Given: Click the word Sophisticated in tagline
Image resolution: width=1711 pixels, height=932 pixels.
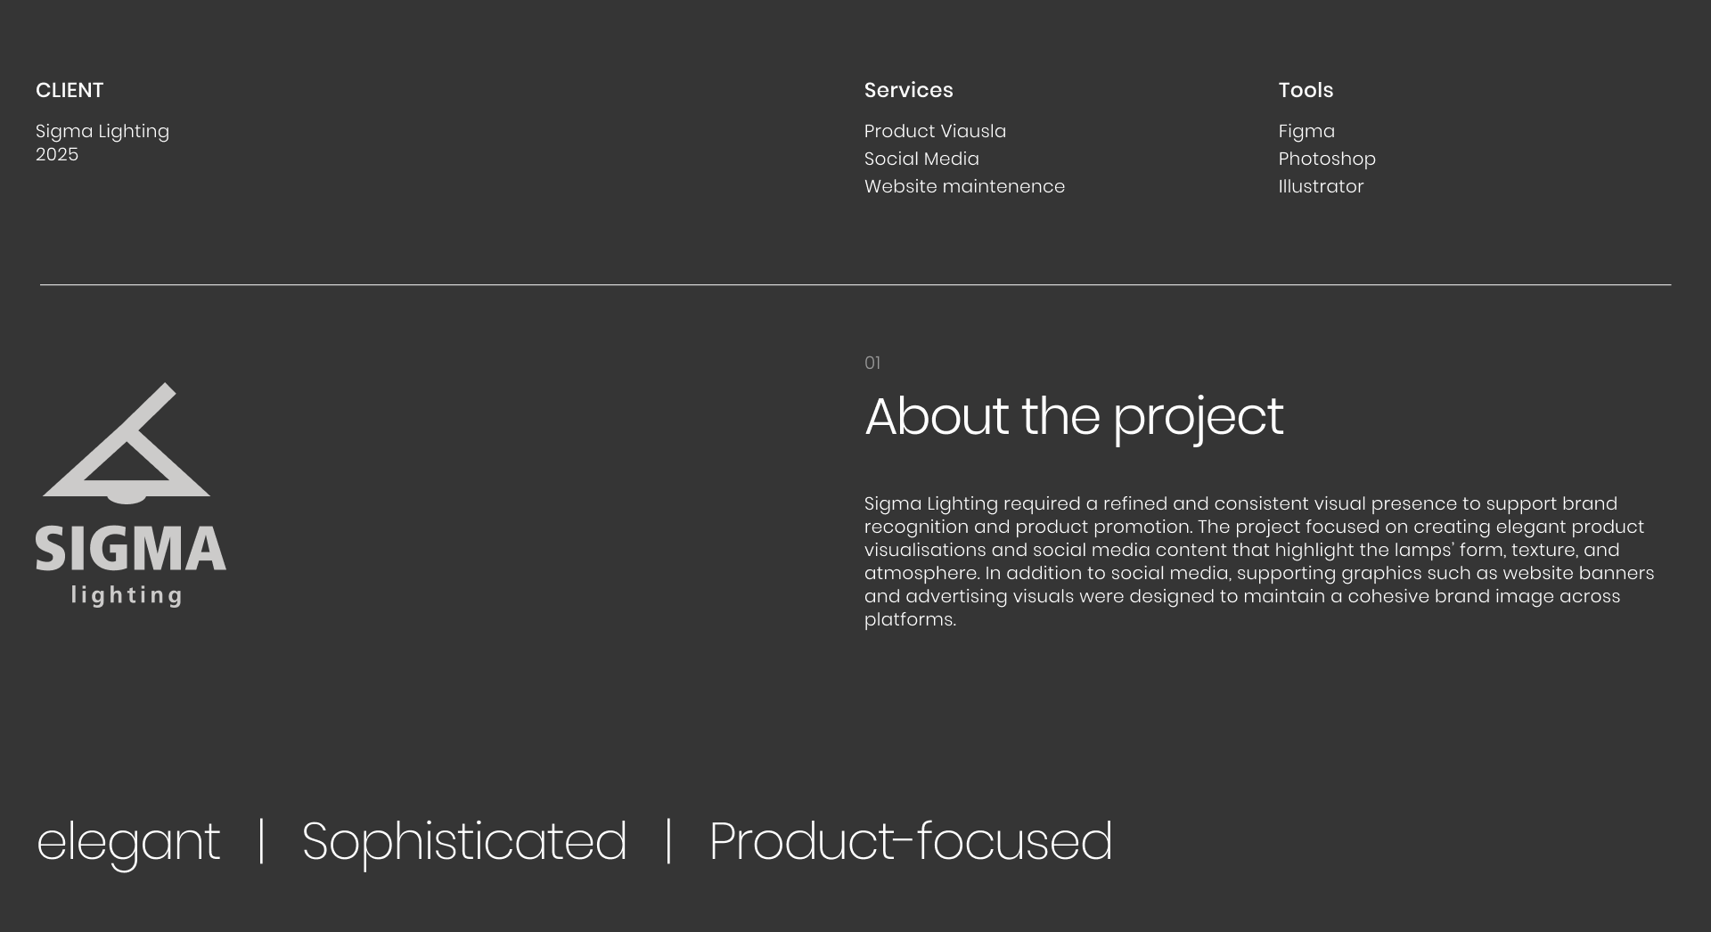Looking at the screenshot, I should tap(464, 842).
